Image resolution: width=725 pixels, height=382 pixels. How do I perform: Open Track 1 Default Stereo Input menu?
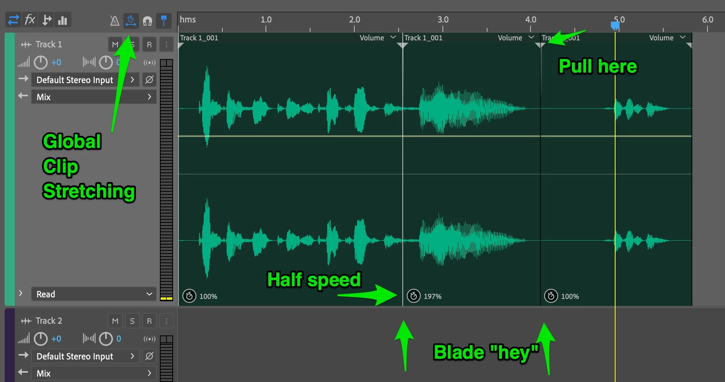[85, 80]
